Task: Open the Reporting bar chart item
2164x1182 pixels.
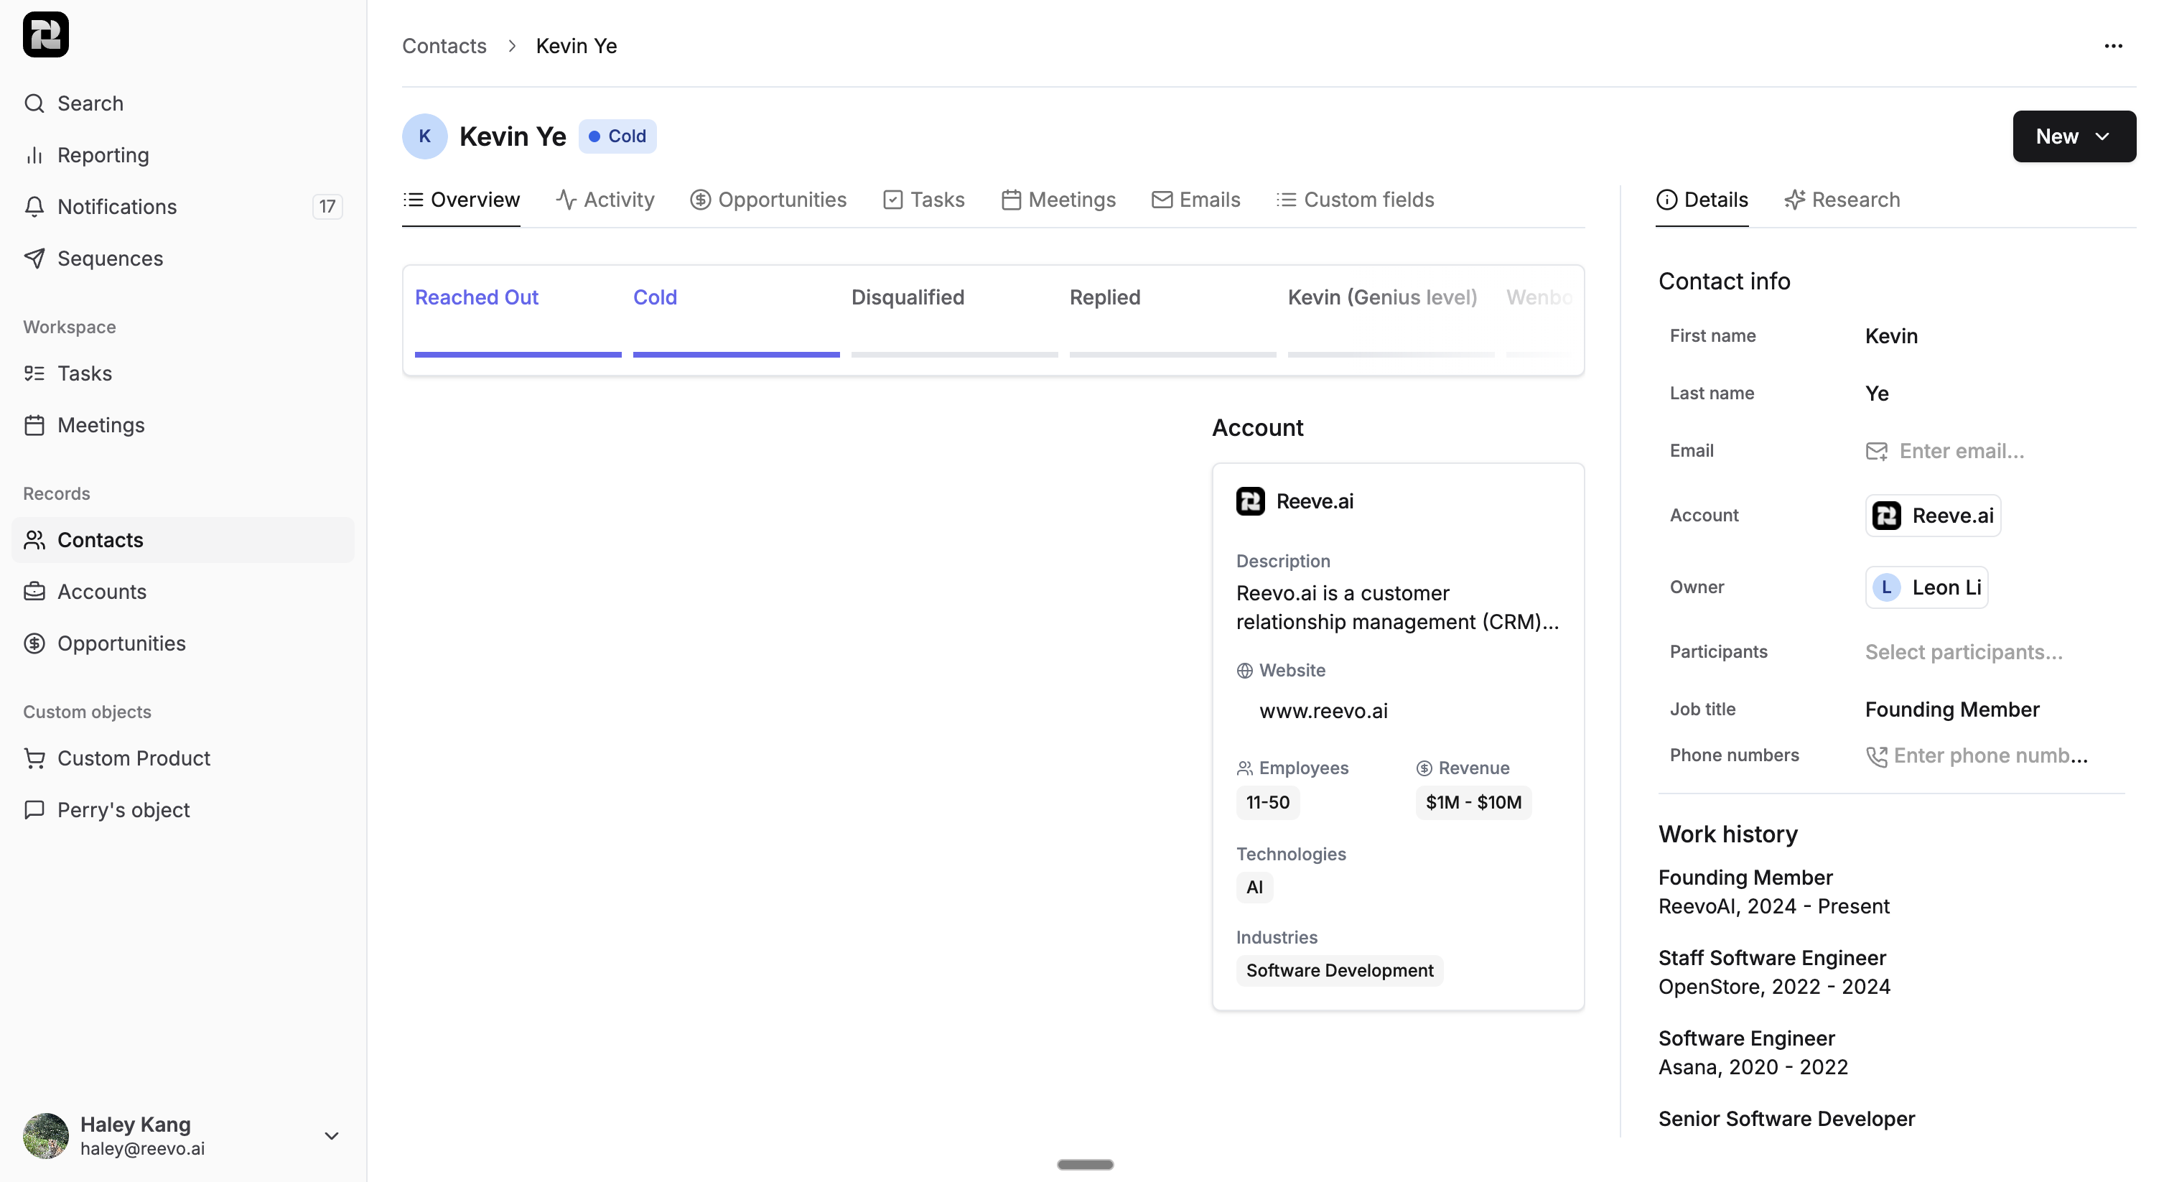Action: pos(34,155)
